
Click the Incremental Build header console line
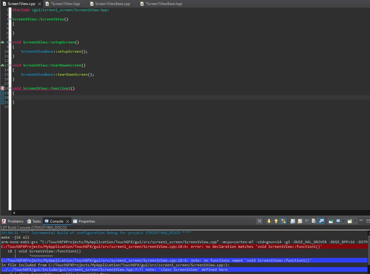pos(96,233)
